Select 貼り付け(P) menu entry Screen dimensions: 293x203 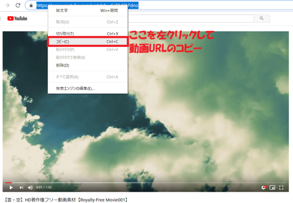click(88, 49)
